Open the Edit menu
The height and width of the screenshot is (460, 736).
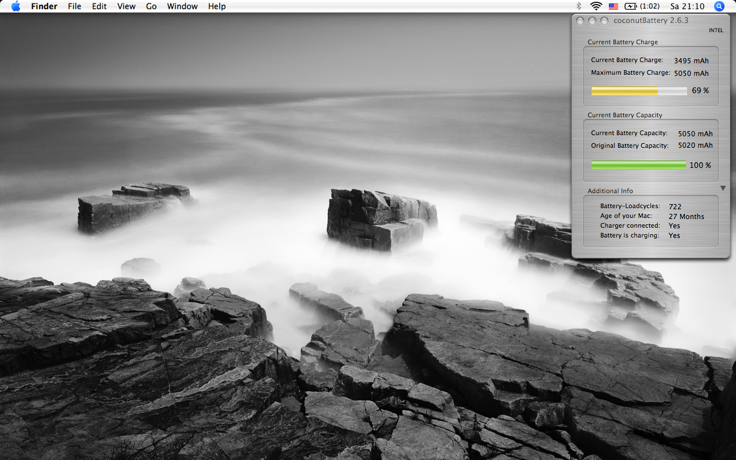click(99, 6)
